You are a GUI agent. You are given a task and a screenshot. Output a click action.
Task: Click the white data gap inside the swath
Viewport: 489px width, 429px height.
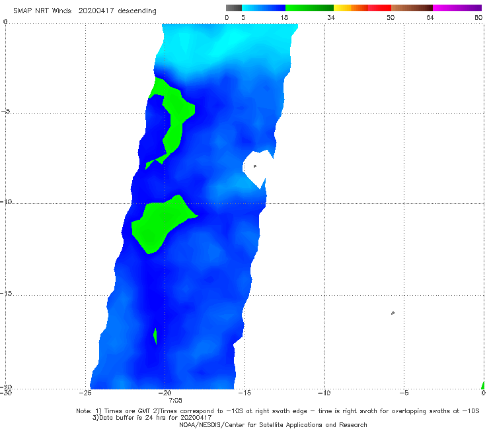tap(256, 168)
